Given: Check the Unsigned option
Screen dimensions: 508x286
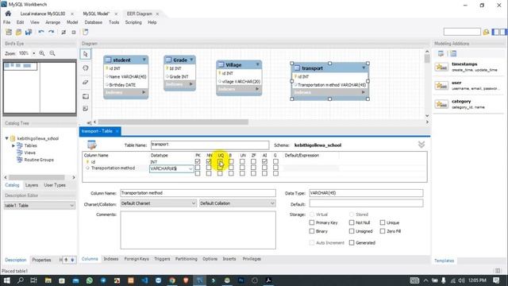Looking at the screenshot, I should tap(352, 231).
